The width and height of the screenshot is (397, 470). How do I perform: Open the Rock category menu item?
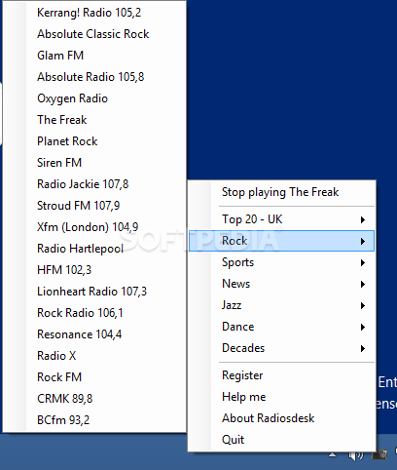tap(281, 241)
